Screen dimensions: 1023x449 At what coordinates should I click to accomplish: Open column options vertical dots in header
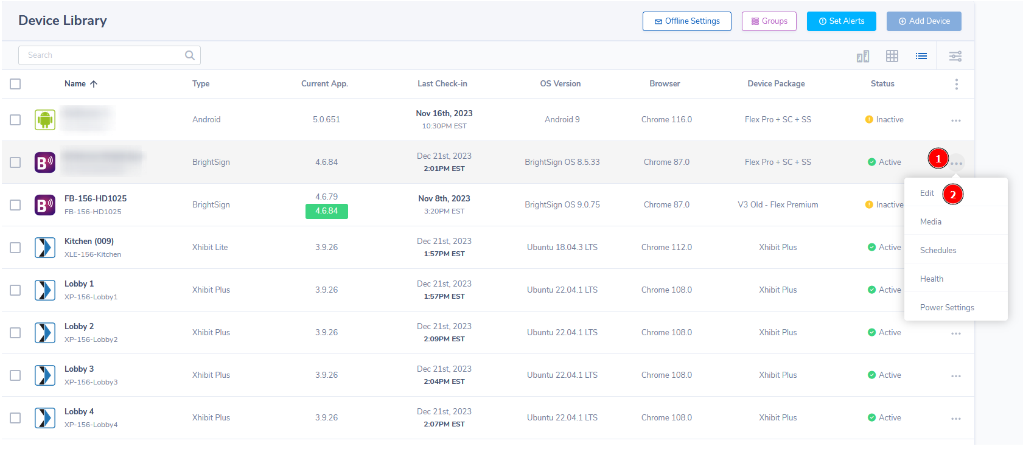(x=956, y=84)
